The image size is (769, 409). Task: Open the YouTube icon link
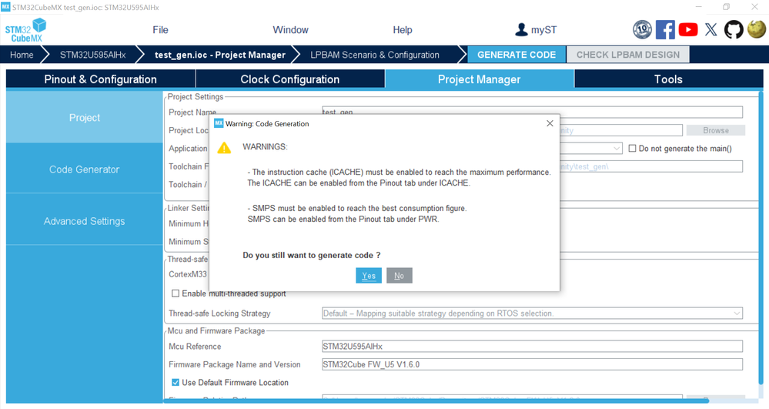688,29
